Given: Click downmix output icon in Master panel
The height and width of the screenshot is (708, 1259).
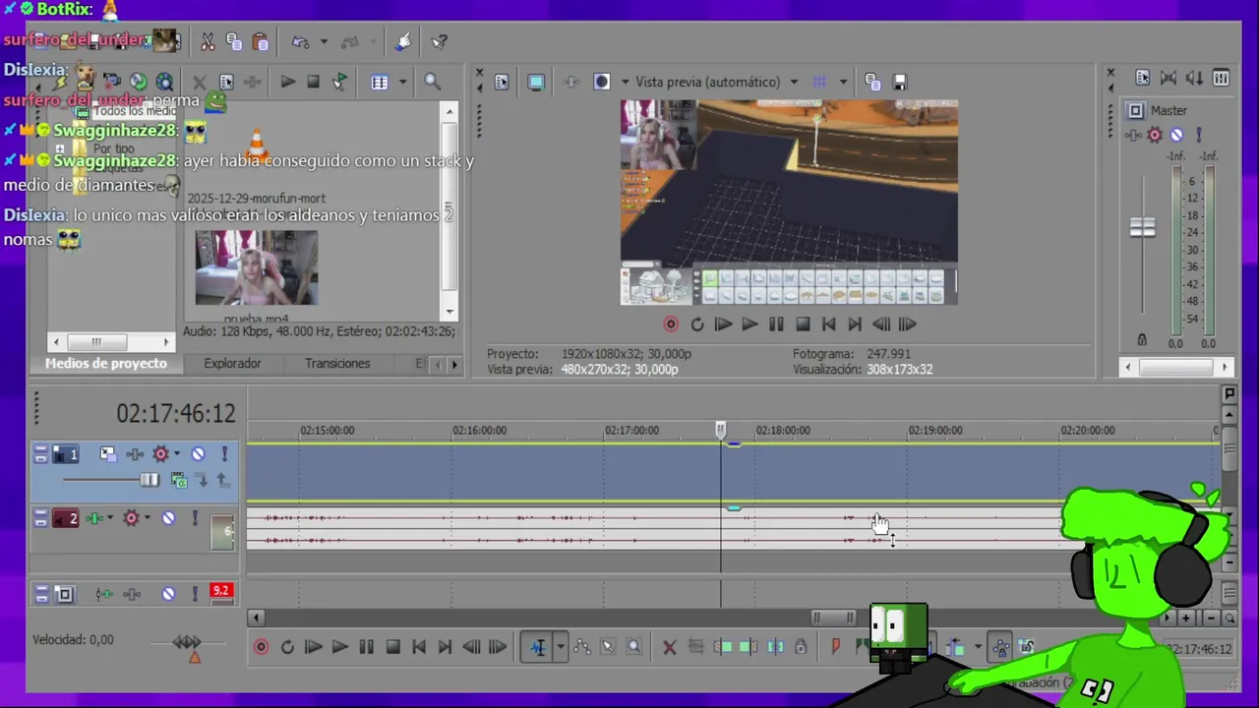Looking at the screenshot, I should pyautogui.click(x=1169, y=79).
